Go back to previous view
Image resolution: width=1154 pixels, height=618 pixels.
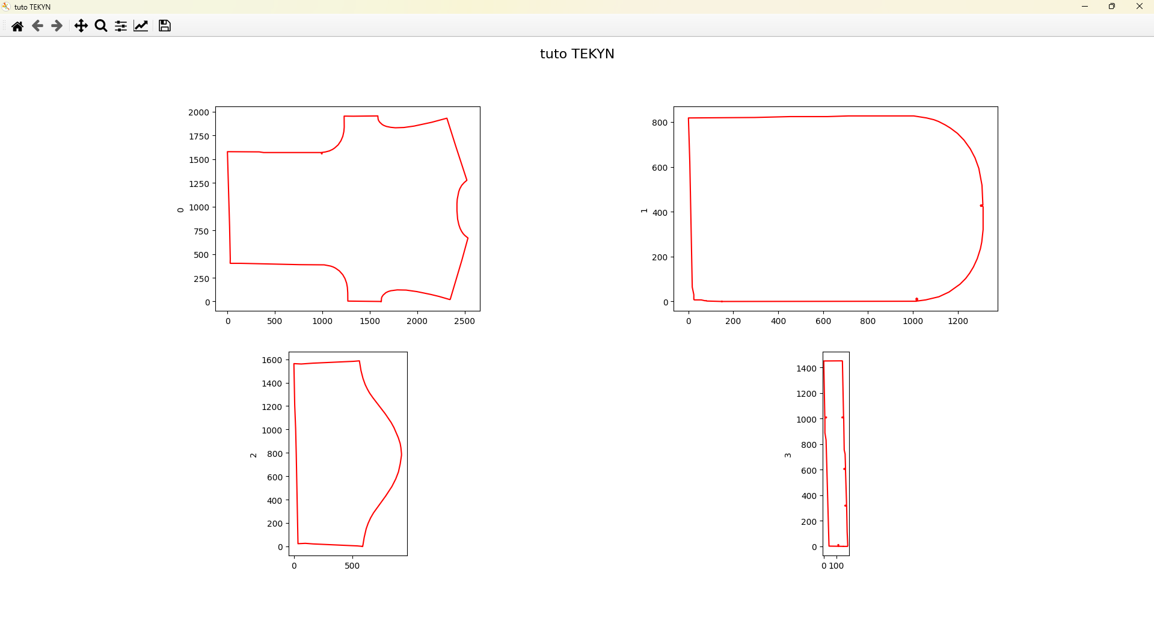pyautogui.click(x=37, y=26)
